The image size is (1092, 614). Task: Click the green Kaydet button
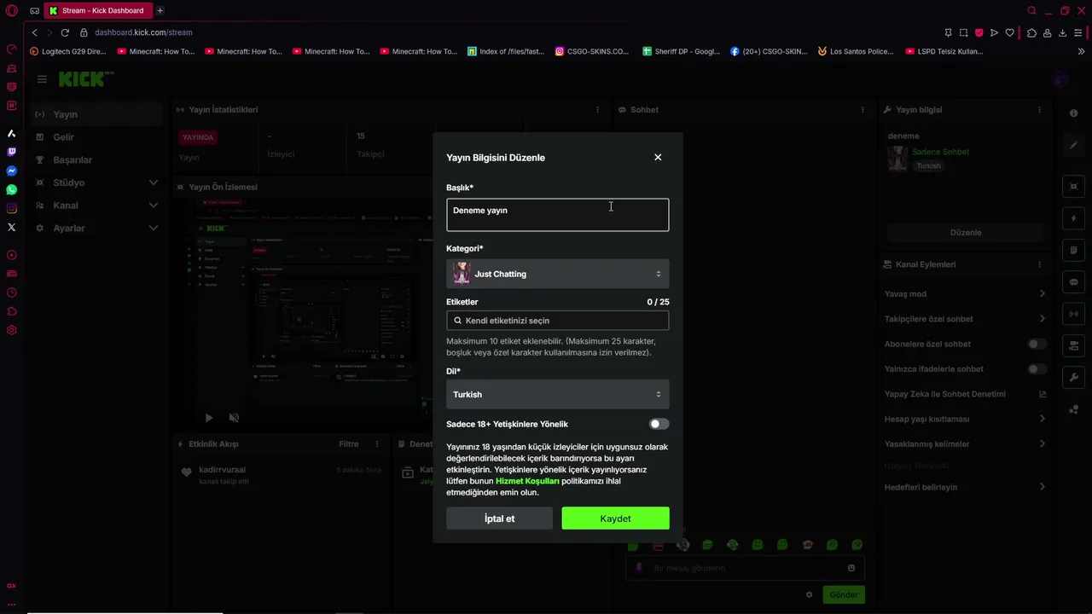click(615, 518)
